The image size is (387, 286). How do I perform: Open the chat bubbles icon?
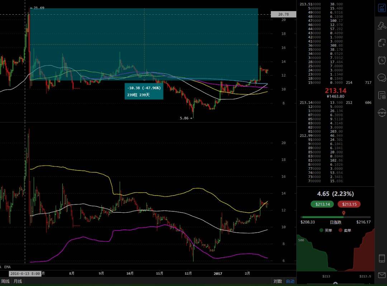click(x=381, y=78)
